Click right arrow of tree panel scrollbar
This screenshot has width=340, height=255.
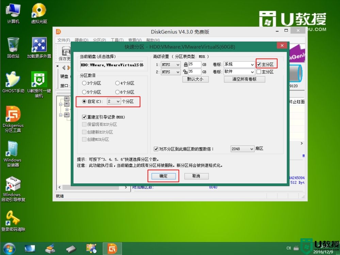(x=126, y=187)
